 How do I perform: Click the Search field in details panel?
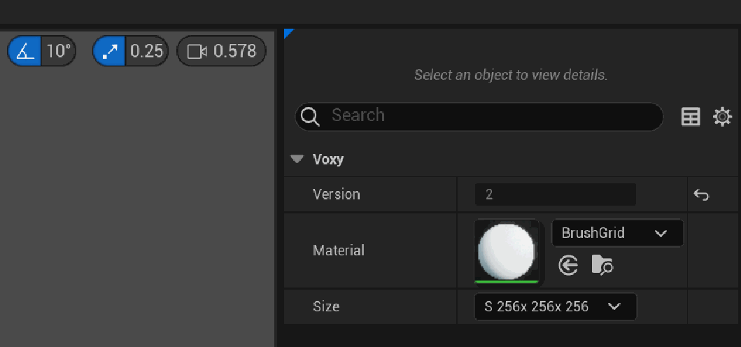[490, 115]
